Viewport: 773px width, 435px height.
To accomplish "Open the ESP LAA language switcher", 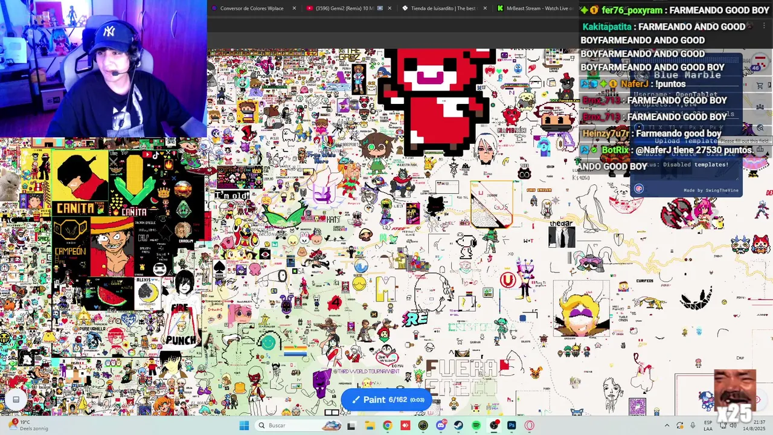I will tap(708, 425).
